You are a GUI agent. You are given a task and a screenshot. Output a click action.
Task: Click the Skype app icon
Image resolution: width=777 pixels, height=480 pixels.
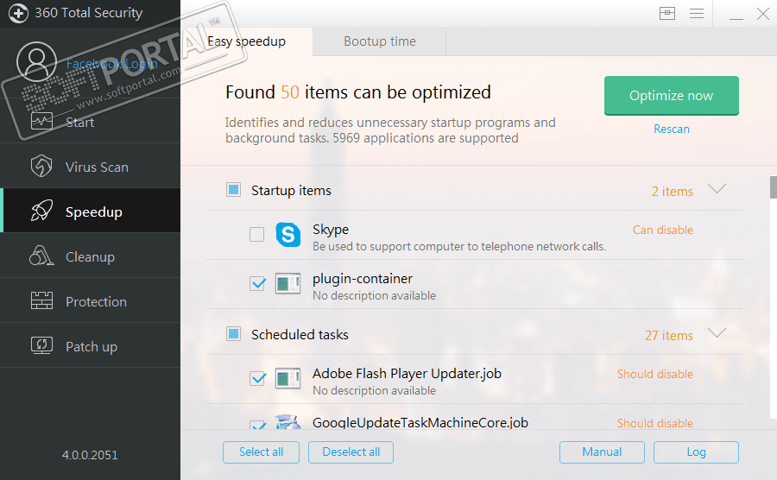click(287, 235)
